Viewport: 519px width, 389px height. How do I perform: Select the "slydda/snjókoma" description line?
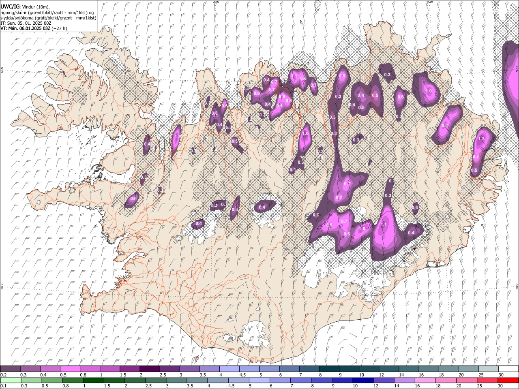[48, 18]
